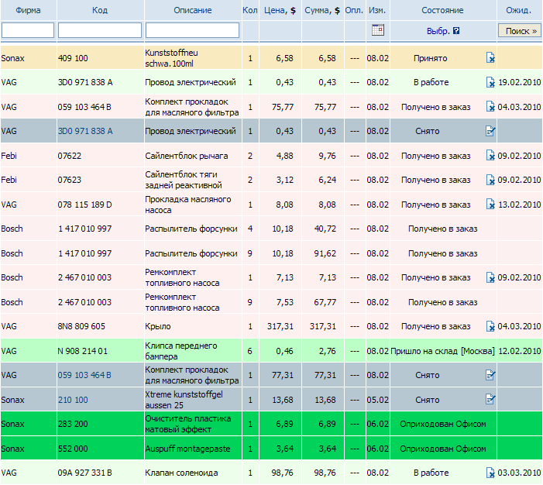Focus the Фирма filter input field
543x485 pixels.
[x=28, y=30]
